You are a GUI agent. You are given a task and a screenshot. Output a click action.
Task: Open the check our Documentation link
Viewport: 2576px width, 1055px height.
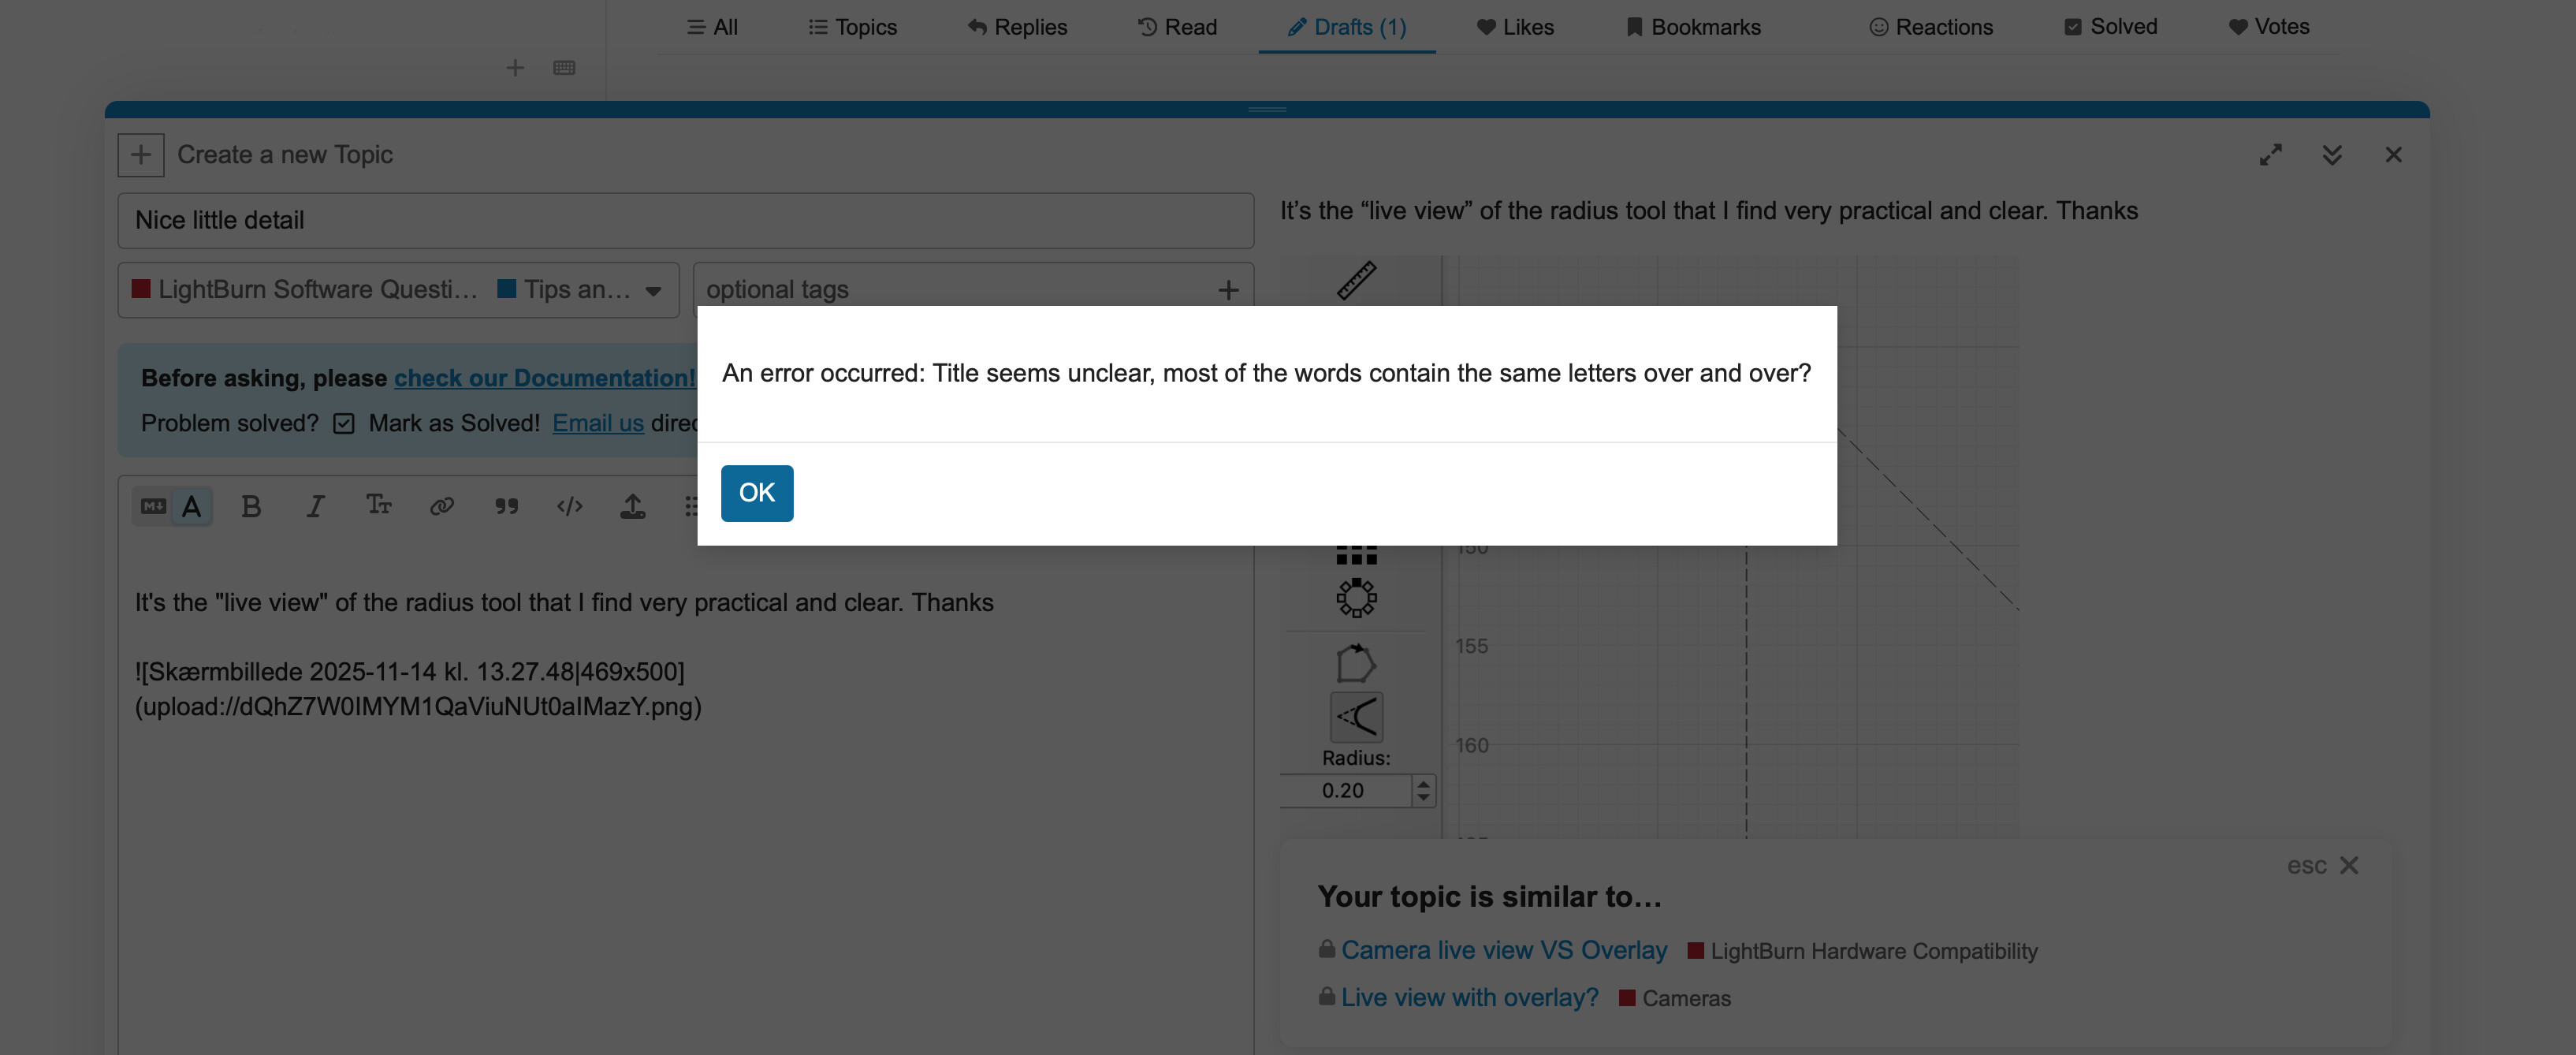(x=544, y=378)
